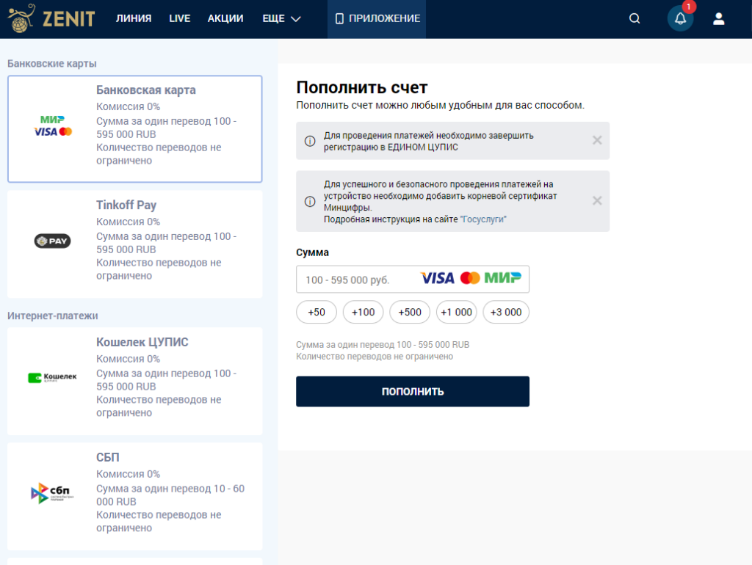The width and height of the screenshot is (752, 565).
Task: Open the АКЦИИ menu item
Action: (225, 18)
